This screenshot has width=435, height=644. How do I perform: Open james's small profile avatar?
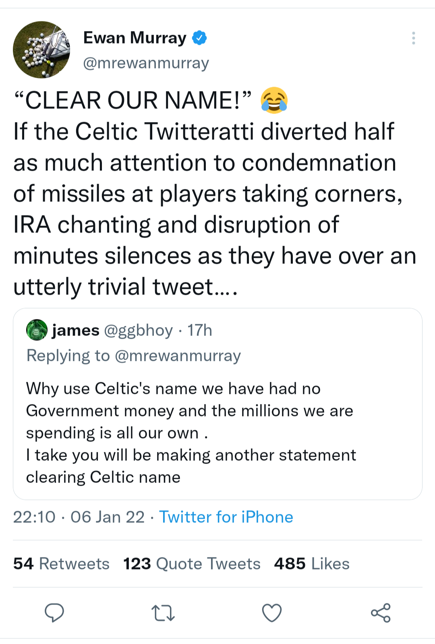37,330
